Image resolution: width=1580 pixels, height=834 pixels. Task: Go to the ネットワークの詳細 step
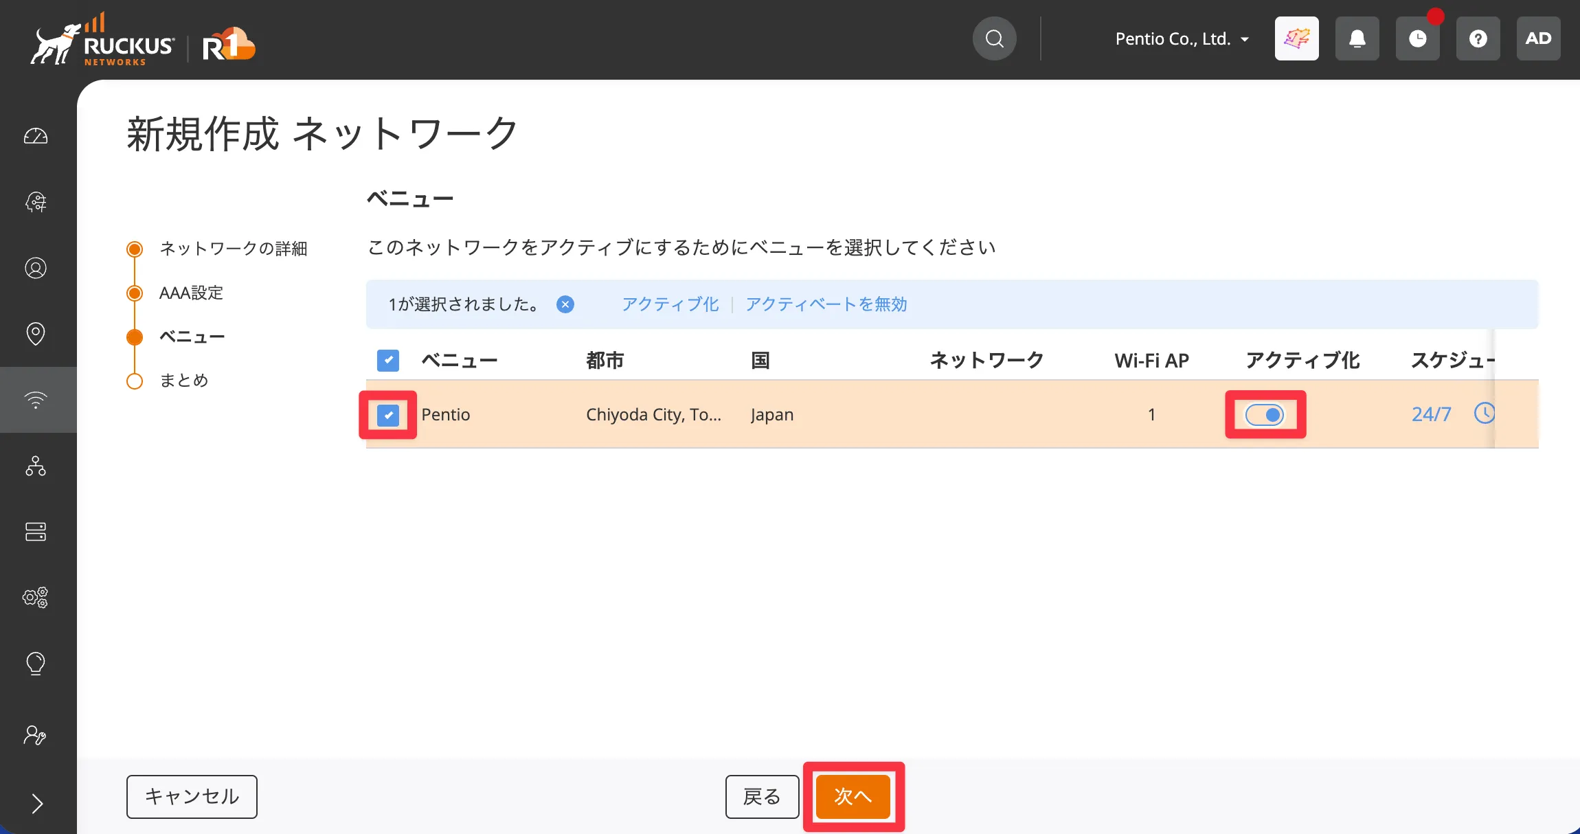[233, 249]
